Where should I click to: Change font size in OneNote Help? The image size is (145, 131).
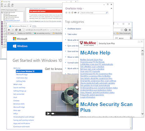[x=78, y=13]
